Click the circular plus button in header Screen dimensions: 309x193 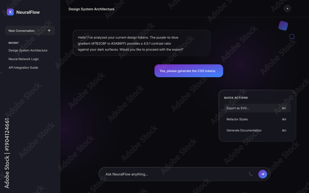point(287,9)
